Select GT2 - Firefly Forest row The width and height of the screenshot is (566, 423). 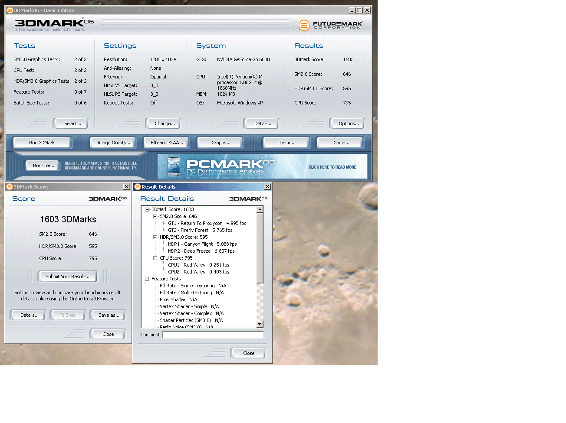pyautogui.click(x=200, y=230)
